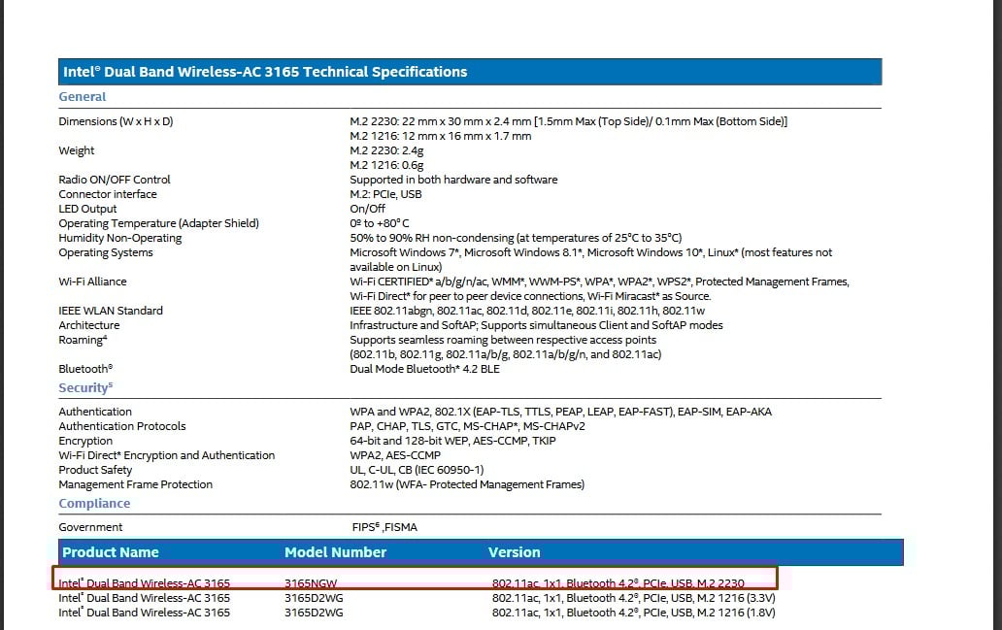Select the "M.2 2230: 22 mm x 30 mm" dimensions value
Screen dimensions: 1002x630
[x=569, y=121]
